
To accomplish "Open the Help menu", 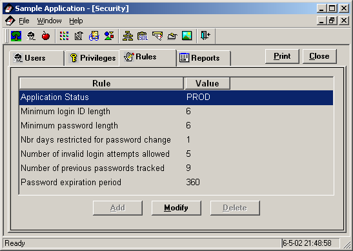I will [x=76, y=21].
